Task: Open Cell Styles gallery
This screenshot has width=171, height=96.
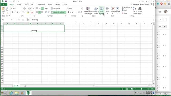Action: [102, 11]
